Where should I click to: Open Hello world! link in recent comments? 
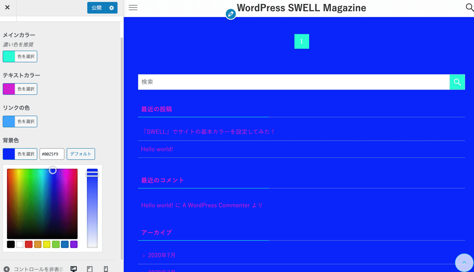point(157,205)
